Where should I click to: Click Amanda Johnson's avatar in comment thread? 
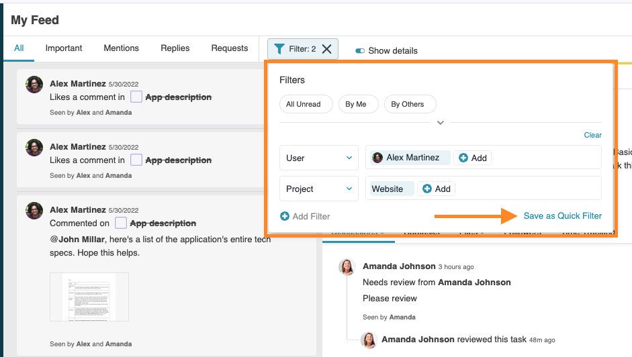click(x=347, y=267)
